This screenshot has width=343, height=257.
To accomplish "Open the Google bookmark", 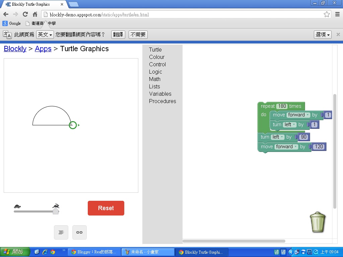I will [12, 23].
